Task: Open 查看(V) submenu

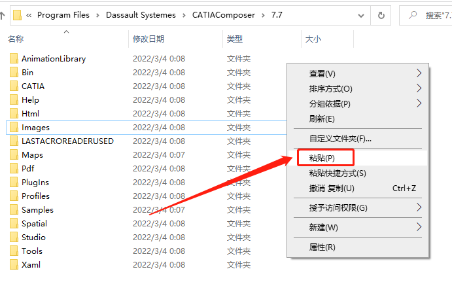Action: click(x=357, y=73)
